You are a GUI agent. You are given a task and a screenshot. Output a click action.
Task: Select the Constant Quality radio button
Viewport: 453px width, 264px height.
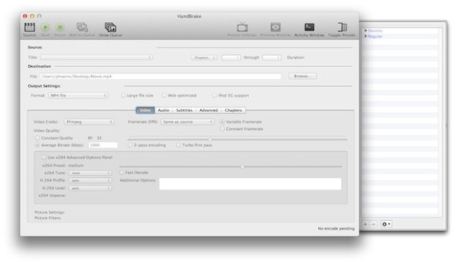coord(37,138)
